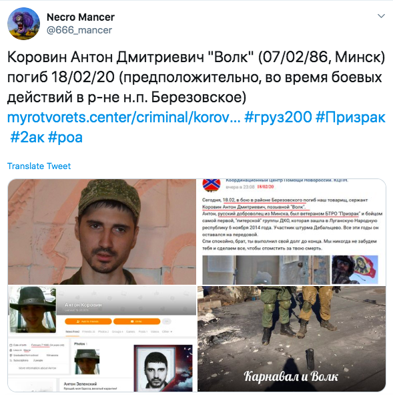This screenshot has height=395, width=393.
Task: Open the tweet options chevron menu
Action: coord(381,16)
